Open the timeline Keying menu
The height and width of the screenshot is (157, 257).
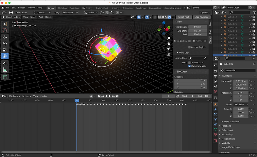(27, 96)
